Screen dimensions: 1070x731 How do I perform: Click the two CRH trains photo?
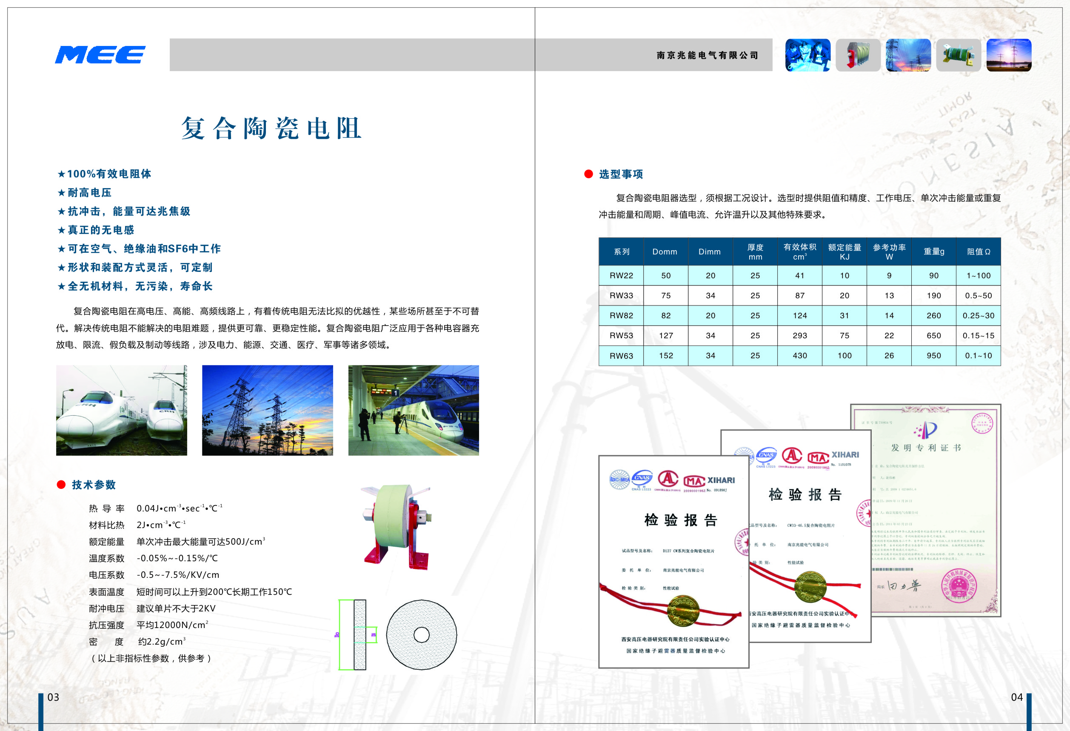(x=122, y=410)
